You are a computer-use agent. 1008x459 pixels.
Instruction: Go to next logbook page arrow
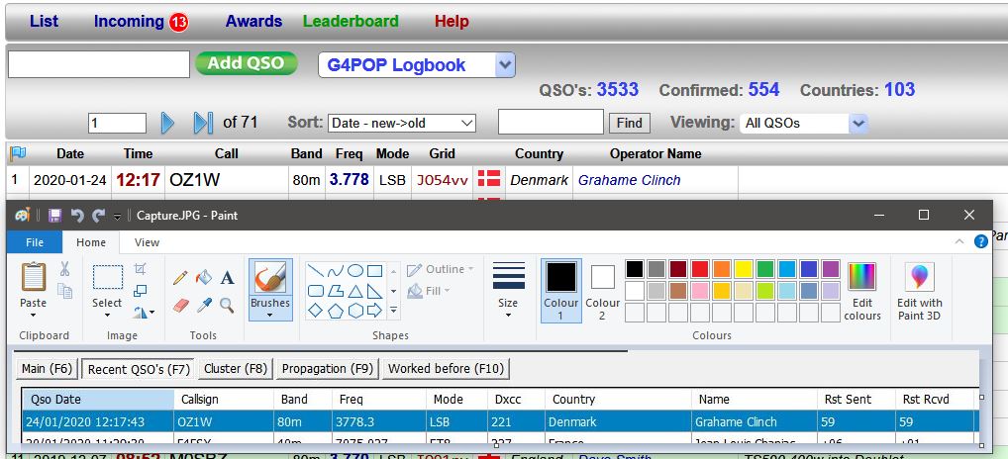[x=167, y=123]
